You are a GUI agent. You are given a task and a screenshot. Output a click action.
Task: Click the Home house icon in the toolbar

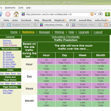click(16, 14)
